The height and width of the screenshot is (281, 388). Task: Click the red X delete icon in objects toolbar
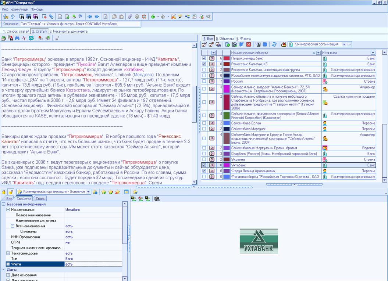pyautogui.click(x=249, y=44)
